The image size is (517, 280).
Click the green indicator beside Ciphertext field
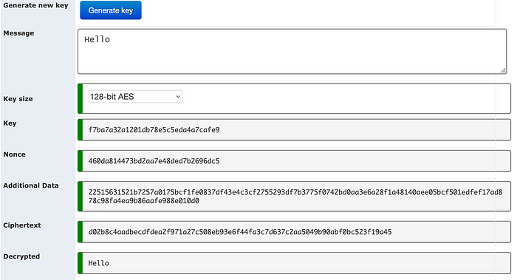(80, 232)
